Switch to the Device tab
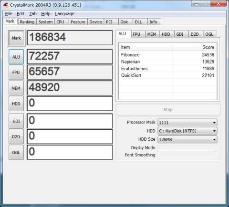Image resolution: width=229 pixels, height=207 pixels. tap(95, 22)
